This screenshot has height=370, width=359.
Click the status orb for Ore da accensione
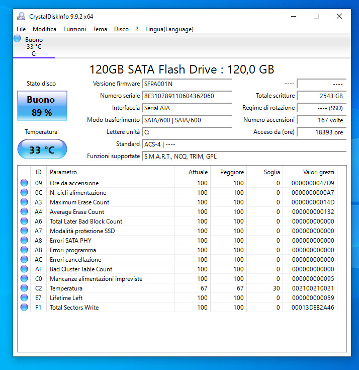24,183
